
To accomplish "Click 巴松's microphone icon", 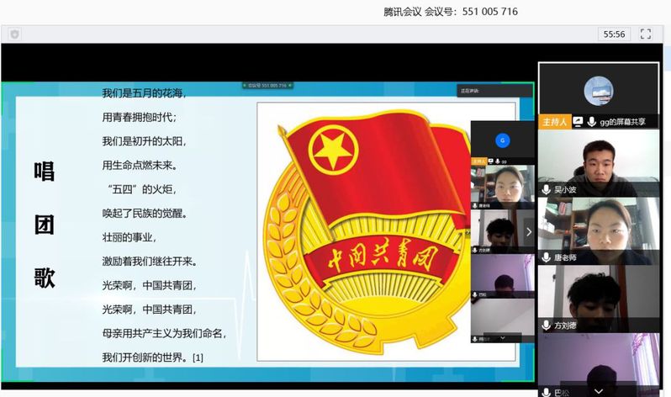I will (546, 392).
